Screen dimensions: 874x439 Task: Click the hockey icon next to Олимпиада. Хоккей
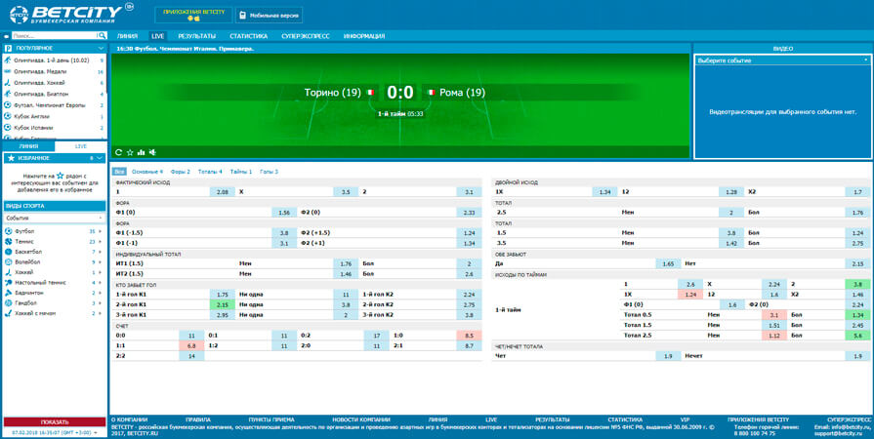(8, 83)
